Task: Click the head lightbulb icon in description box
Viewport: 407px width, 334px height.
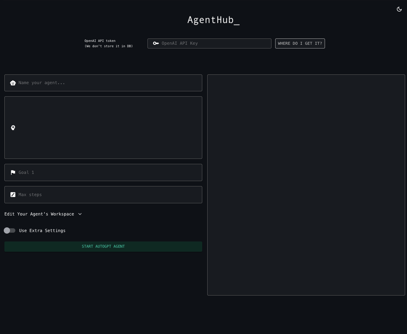Action: click(x=13, y=128)
